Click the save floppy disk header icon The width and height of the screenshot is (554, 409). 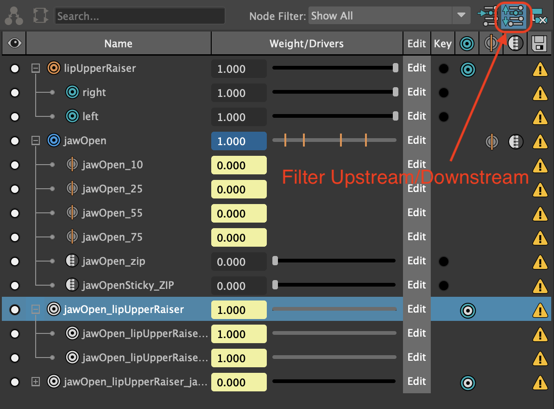pyautogui.click(x=539, y=44)
